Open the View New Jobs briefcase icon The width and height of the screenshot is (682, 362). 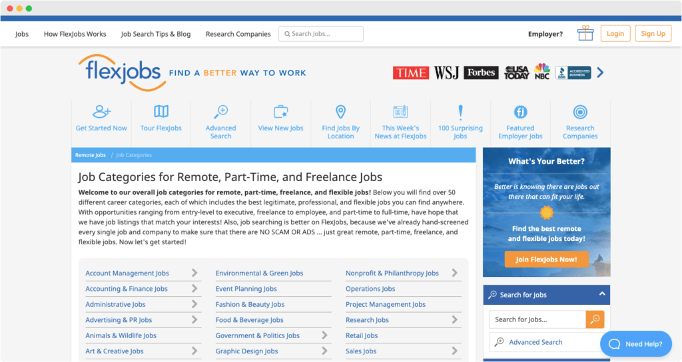pos(280,112)
